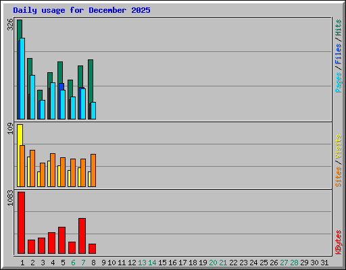This screenshot has width=346, height=270.
Task: Click the orange 'Sites' legend label
Action: click(339, 177)
